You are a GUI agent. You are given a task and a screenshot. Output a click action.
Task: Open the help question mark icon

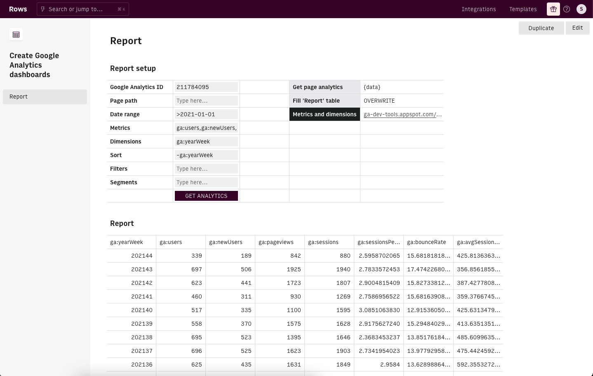click(x=567, y=9)
